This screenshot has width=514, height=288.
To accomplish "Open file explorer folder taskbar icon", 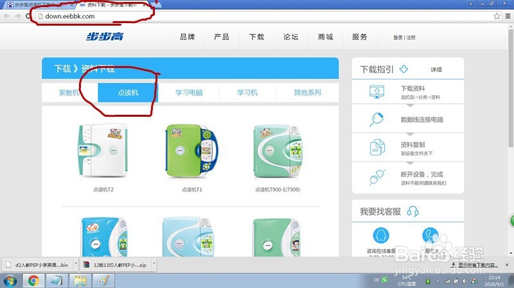I will tap(80, 281).
